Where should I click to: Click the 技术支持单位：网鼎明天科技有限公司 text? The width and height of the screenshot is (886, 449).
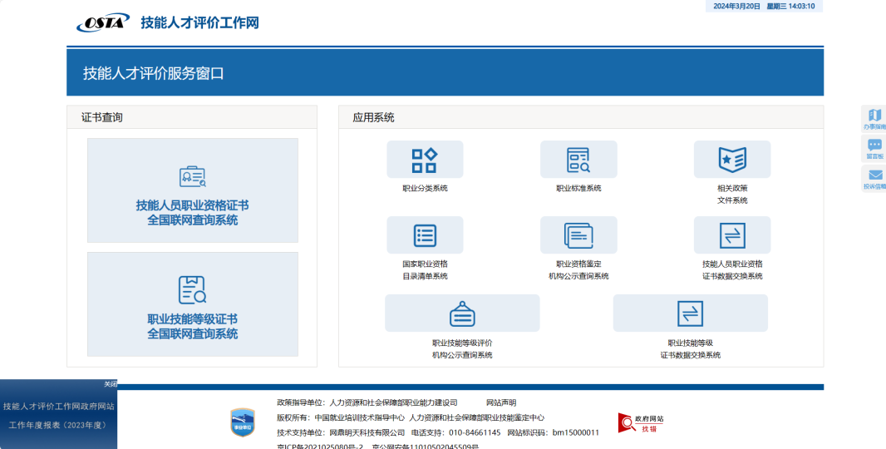[341, 433]
